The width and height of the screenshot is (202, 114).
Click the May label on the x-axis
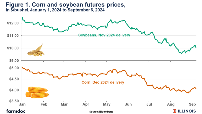click(106, 104)
